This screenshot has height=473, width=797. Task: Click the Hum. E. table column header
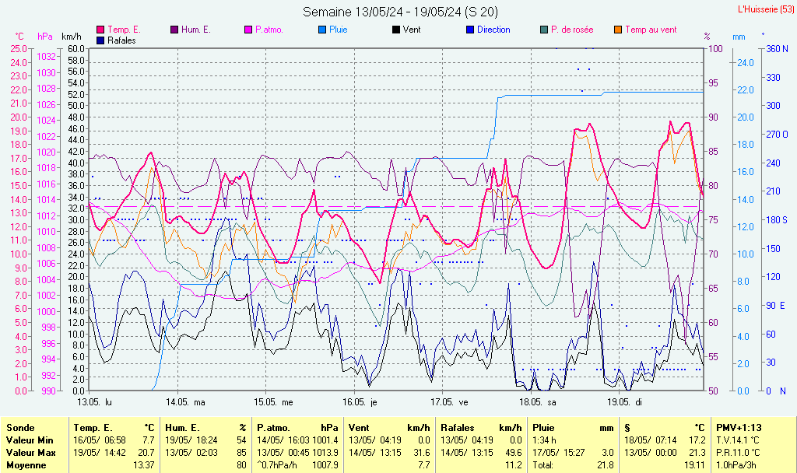point(182,428)
